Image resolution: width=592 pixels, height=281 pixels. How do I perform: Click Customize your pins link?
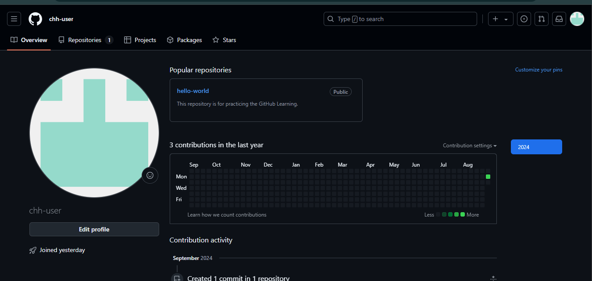539,70
